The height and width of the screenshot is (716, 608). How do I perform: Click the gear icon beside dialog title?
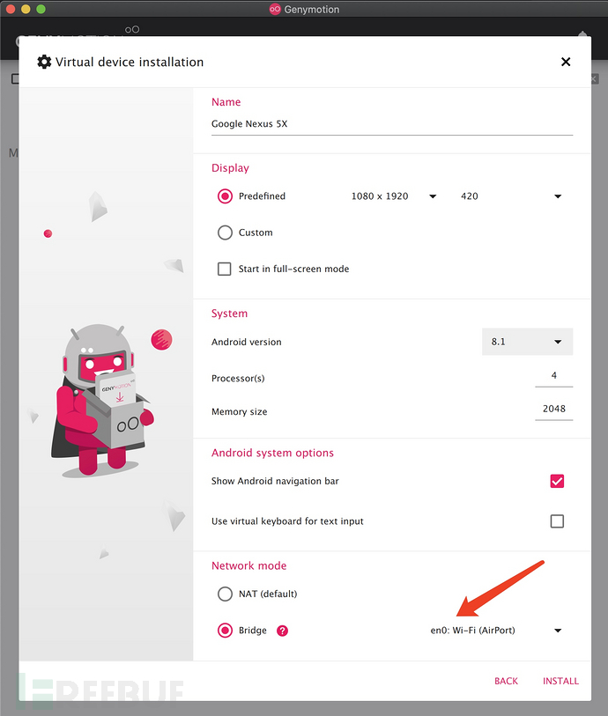44,62
